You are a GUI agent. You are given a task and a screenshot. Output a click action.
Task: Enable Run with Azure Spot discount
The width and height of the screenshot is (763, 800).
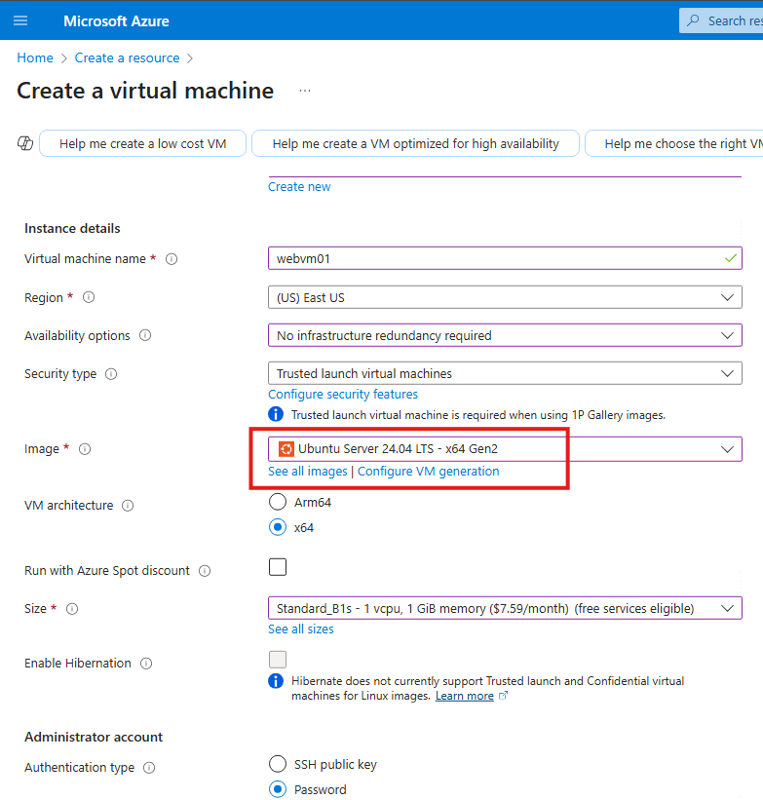click(278, 567)
